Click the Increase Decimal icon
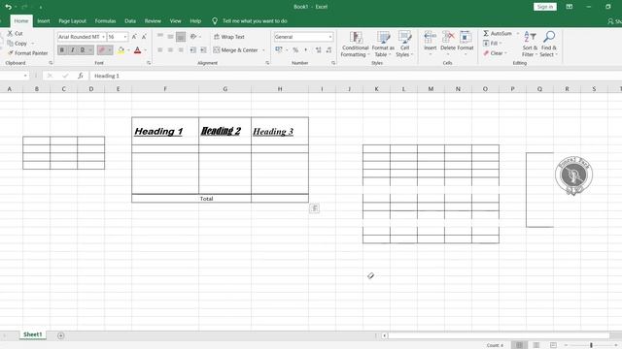 (x=318, y=49)
